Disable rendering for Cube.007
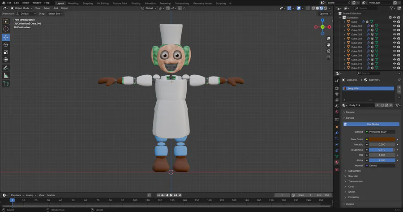 point(399,51)
